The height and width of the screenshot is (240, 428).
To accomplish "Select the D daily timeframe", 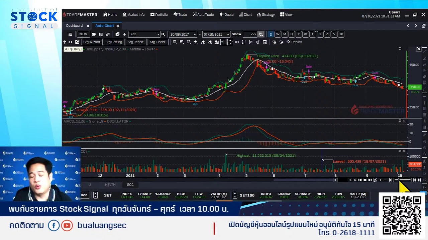I will point(271,34).
